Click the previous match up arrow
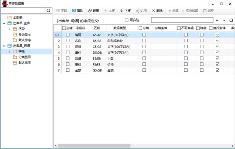This screenshot has height=149, width=235. [x=217, y=20]
